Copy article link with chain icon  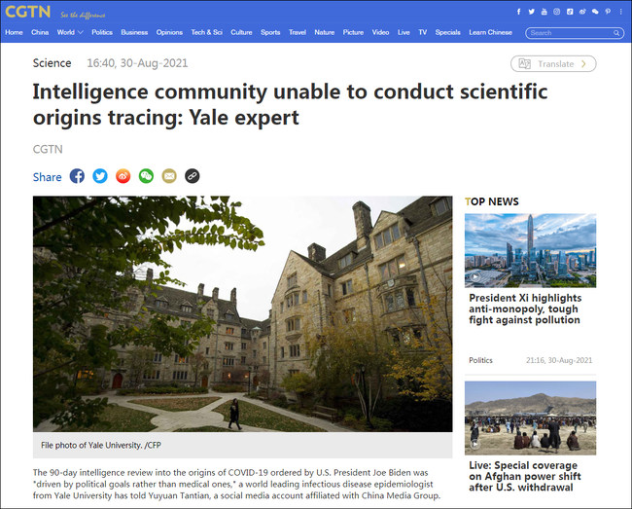(x=192, y=176)
